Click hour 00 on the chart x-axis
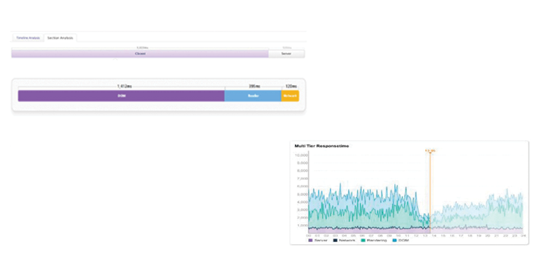559x279 pixels. pos(310,236)
